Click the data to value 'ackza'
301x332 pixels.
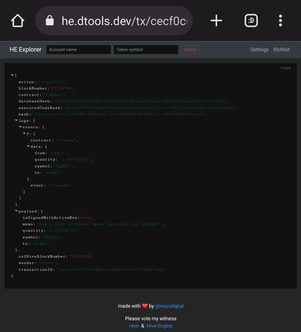click(x=53, y=173)
